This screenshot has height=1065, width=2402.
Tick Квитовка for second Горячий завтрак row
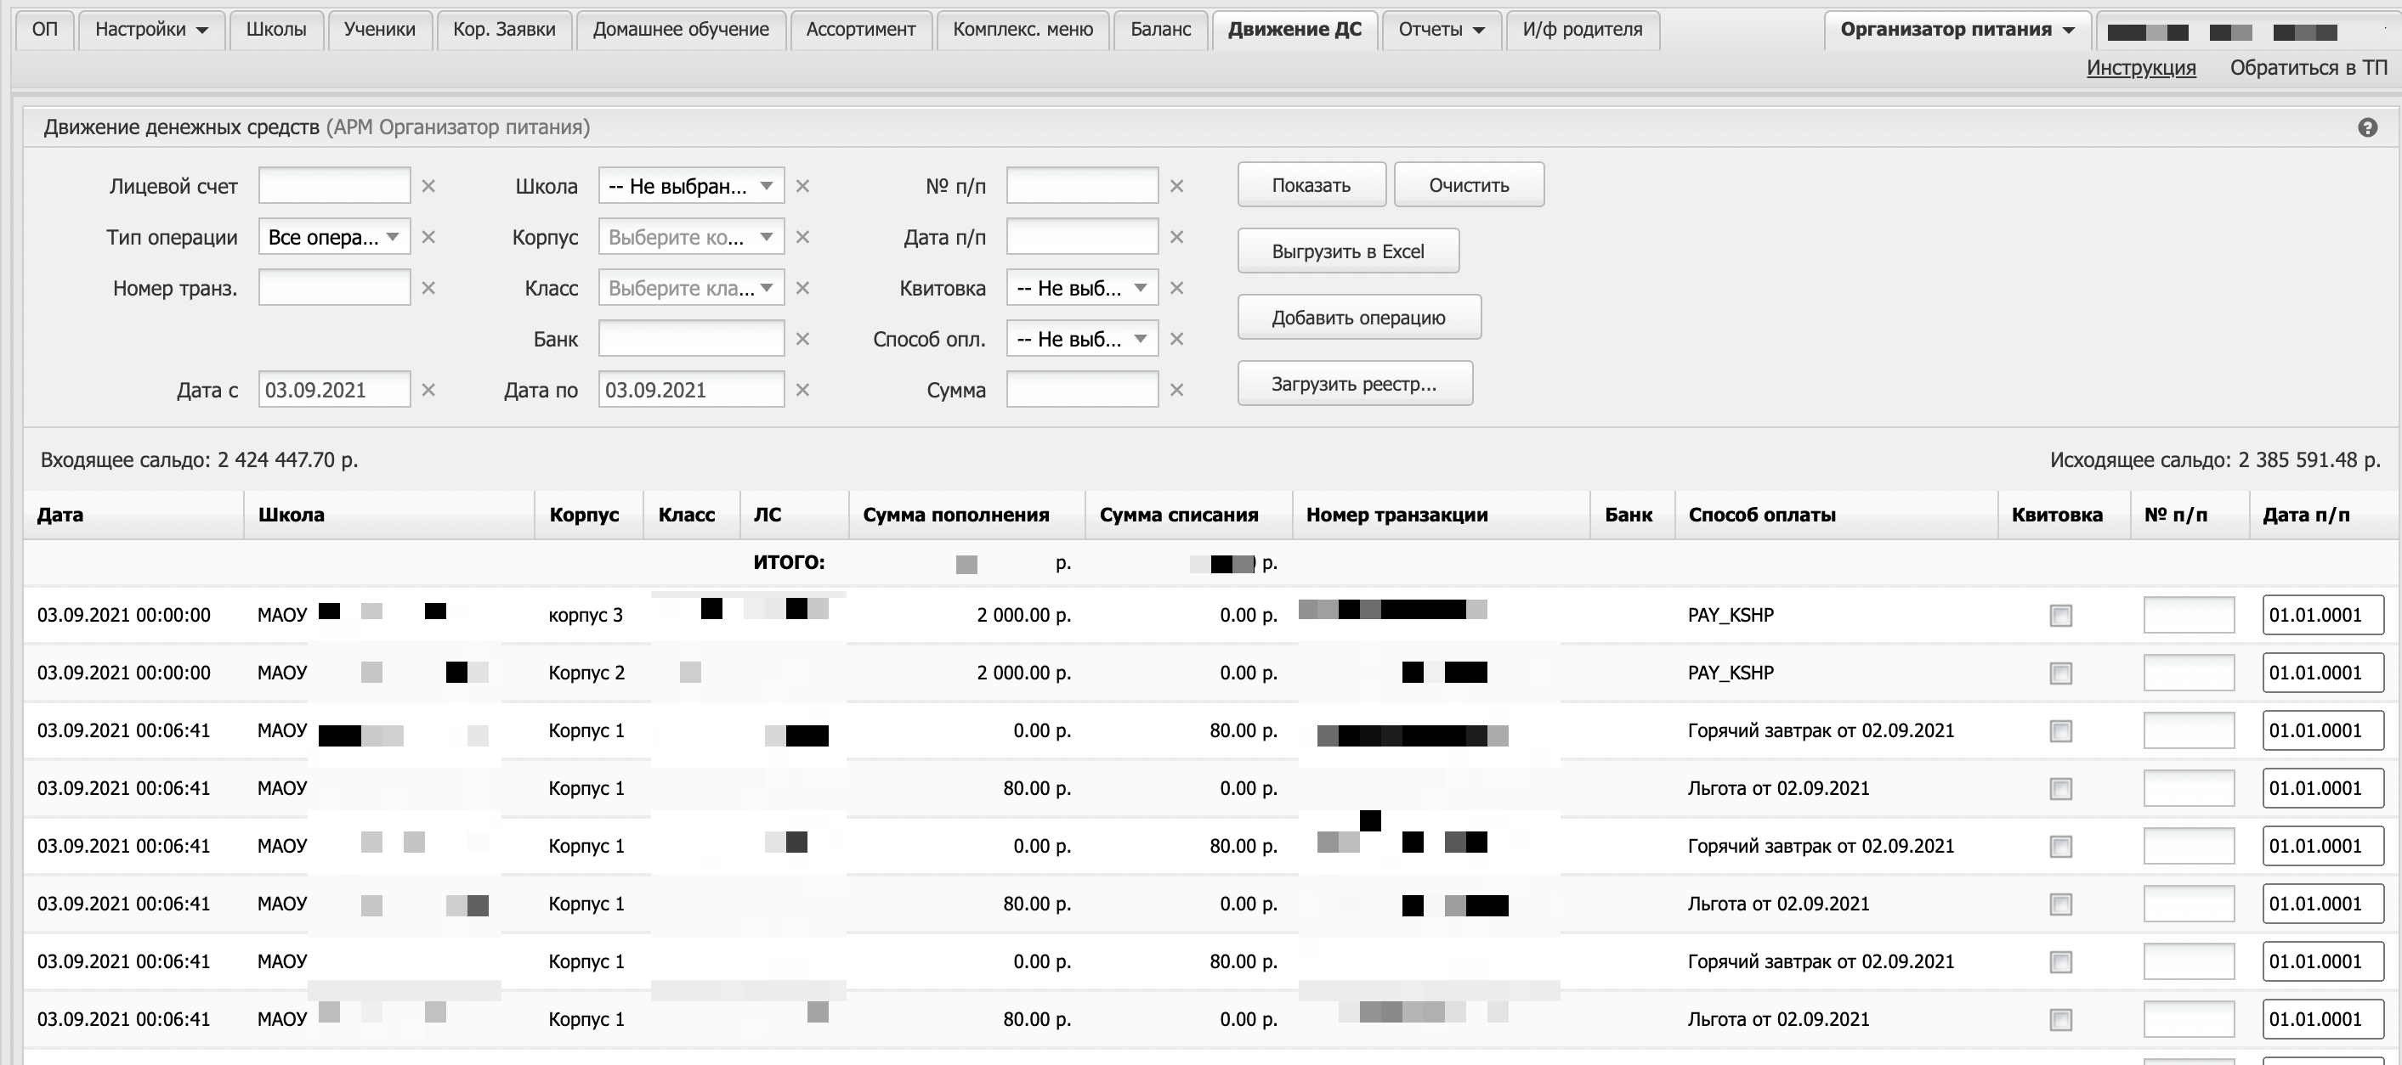[x=2060, y=847]
